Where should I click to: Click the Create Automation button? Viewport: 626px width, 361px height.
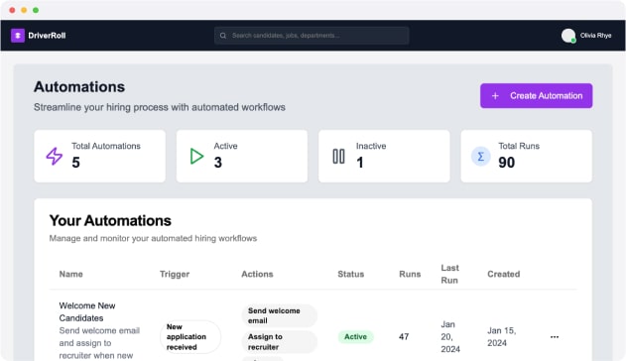[536, 96]
